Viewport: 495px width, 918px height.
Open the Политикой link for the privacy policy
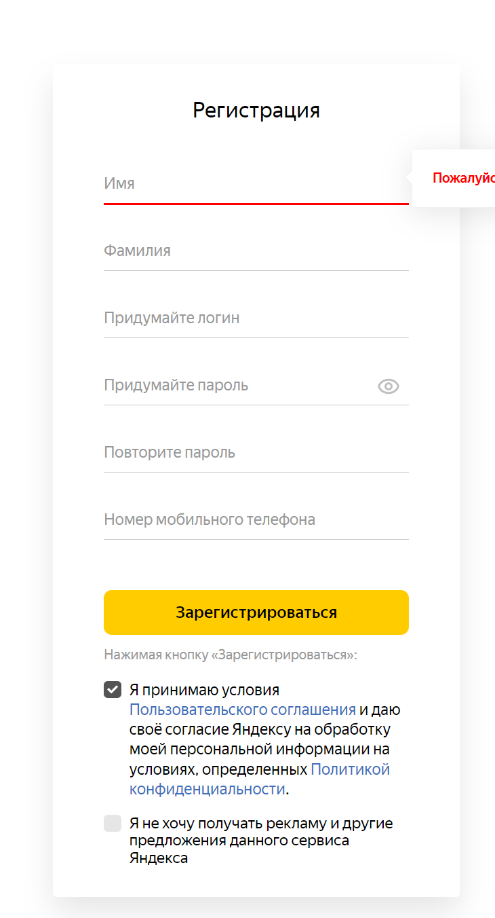pyautogui.click(x=350, y=769)
